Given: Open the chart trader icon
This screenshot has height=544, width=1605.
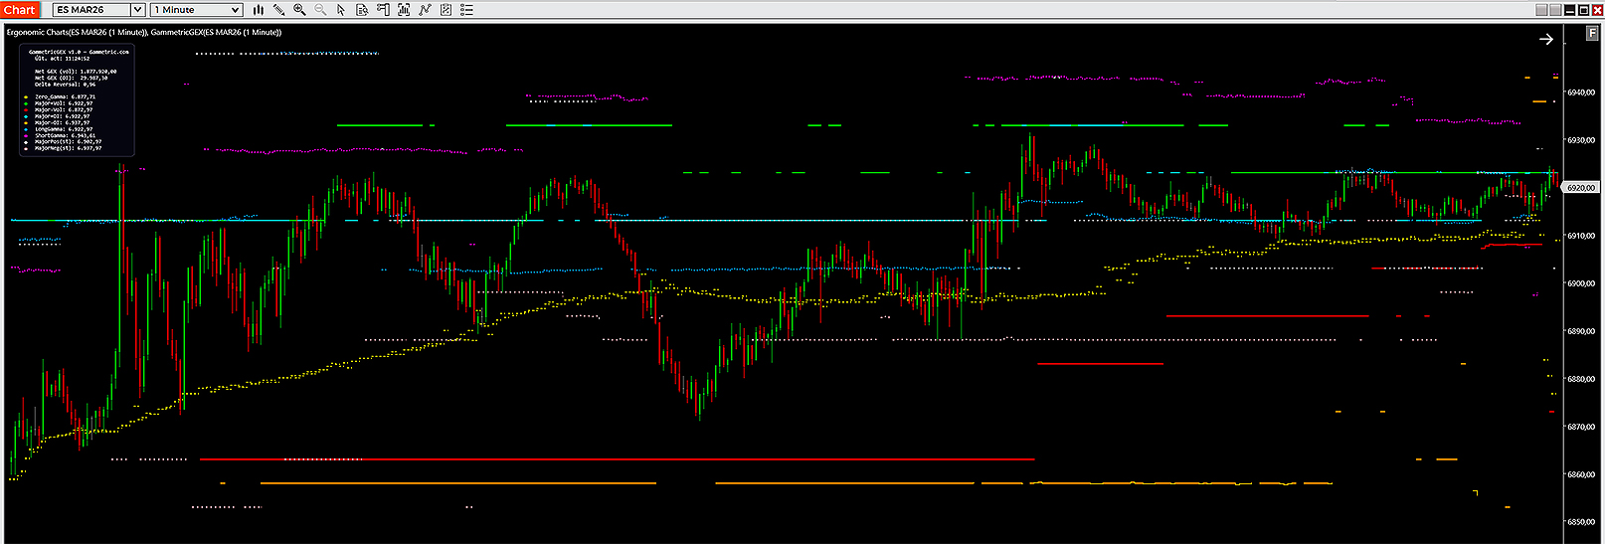Looking at the screenshot, I should 383,10.
